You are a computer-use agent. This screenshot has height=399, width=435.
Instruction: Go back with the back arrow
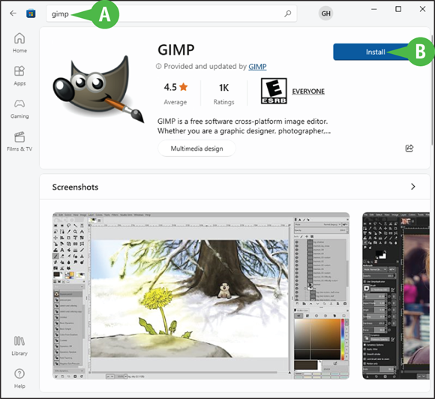[13, 13]
